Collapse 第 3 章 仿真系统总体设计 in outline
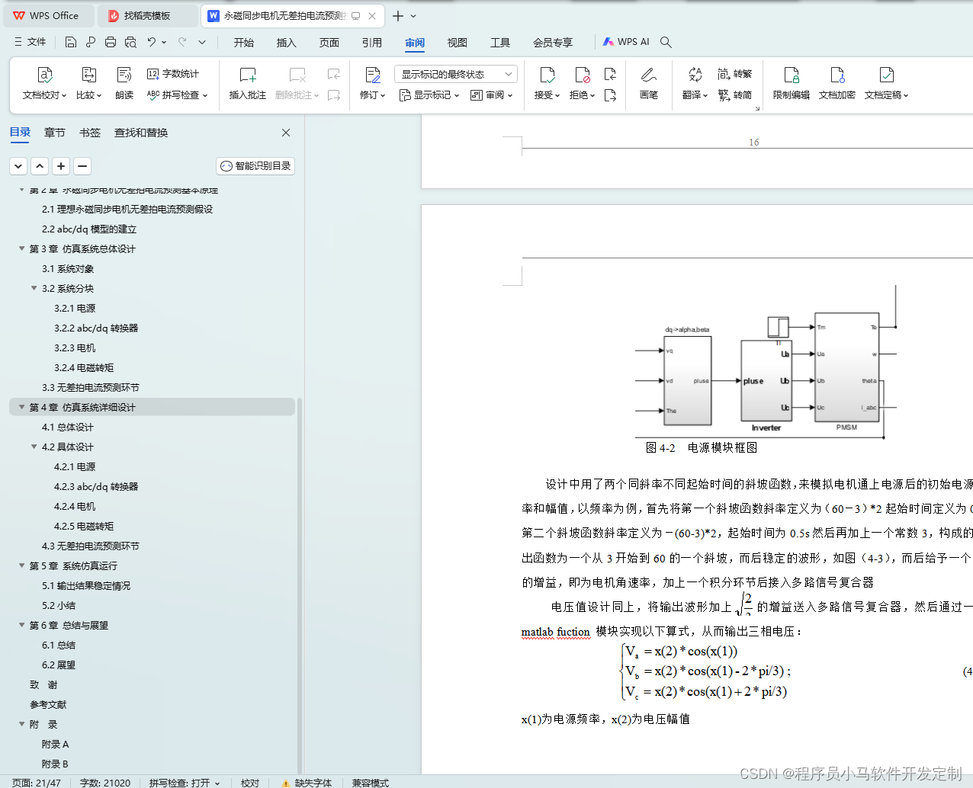The height and width of the screenshot is (788, 973). pos(21,248)
